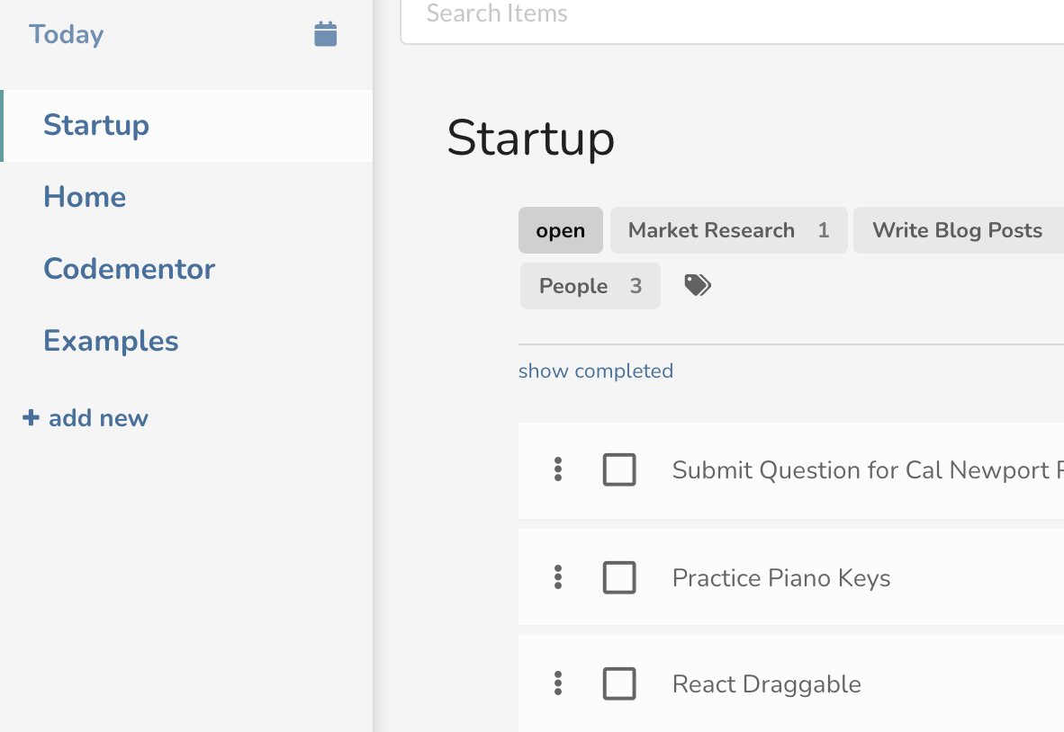This screenshot has height=732, width=1064.
Task: Open three-dot menu for Practice Piano Keys
Action: [558, 577]
